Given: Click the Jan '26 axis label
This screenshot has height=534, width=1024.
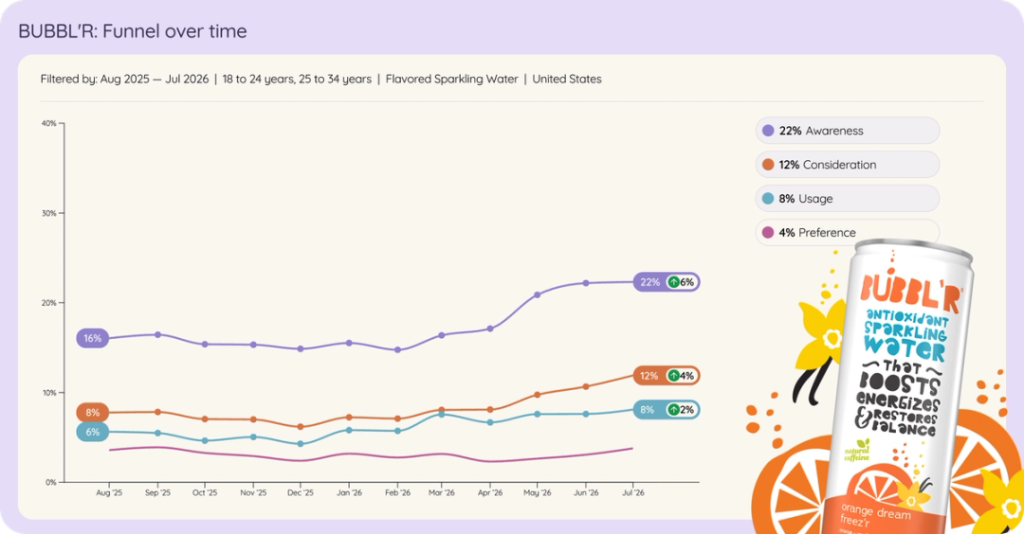Looking at the screenshot, I should [x=349, y=493].
